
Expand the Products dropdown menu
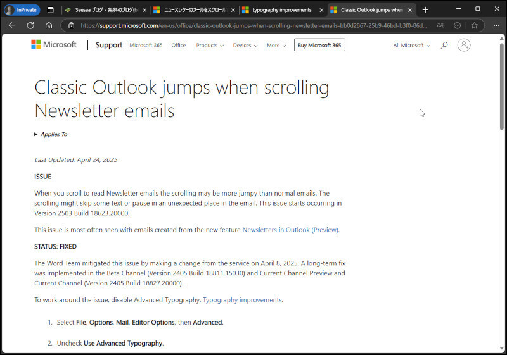click(210, 45)
